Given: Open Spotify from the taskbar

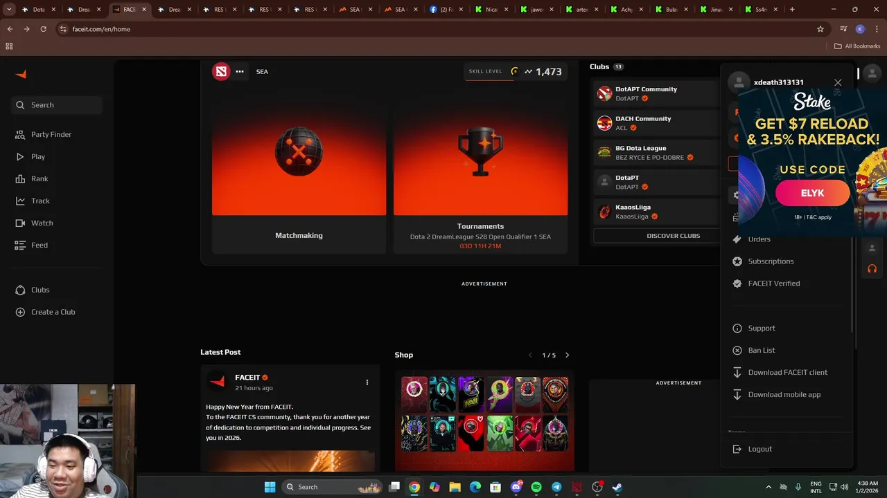Looking at the screenshot, I should point(536,487).
